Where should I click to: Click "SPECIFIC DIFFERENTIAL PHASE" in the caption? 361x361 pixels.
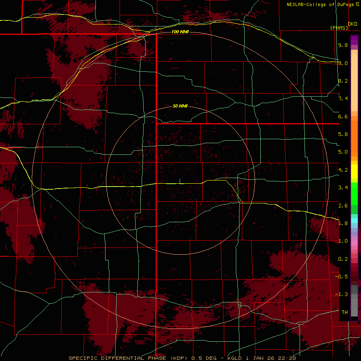(117, 358)
